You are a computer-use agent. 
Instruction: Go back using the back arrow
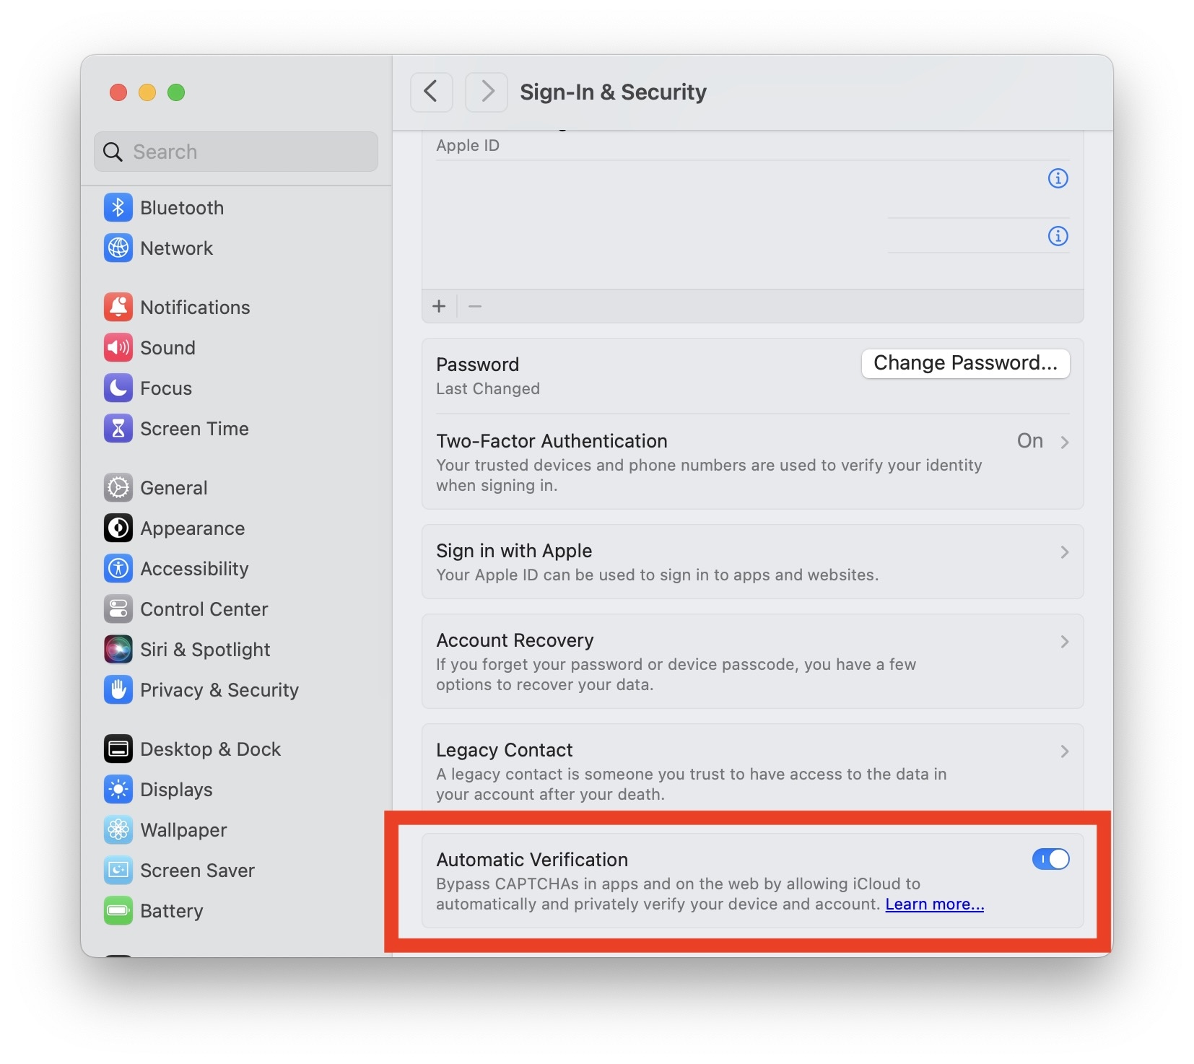(431, 92)
